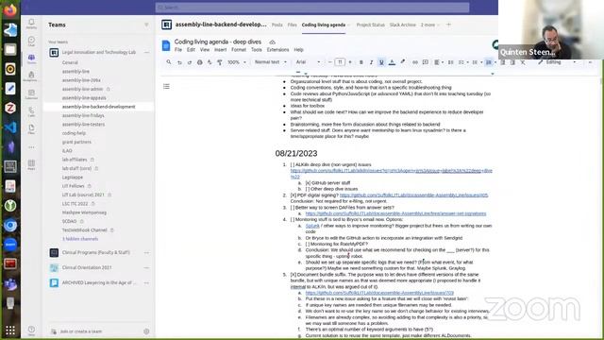Open Calendar in the Teams rail
The width and height of the screenshot is (604, 340).
coord(31,94)
